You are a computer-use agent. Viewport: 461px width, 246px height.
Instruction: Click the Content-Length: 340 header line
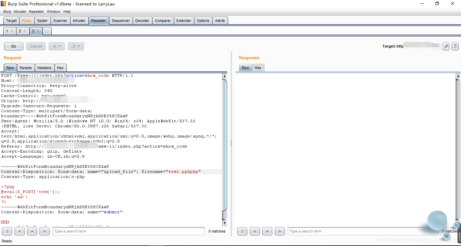tap(27, 91)
